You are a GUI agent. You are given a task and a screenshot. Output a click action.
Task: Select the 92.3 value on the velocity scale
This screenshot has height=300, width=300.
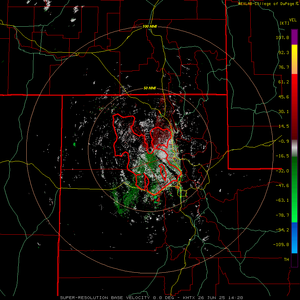click(284, 52)
